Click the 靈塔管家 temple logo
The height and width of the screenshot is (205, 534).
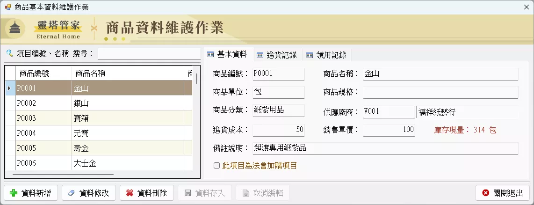[x=14, y=28]
